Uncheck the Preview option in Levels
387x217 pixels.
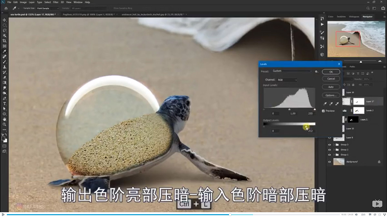[323, 111]
